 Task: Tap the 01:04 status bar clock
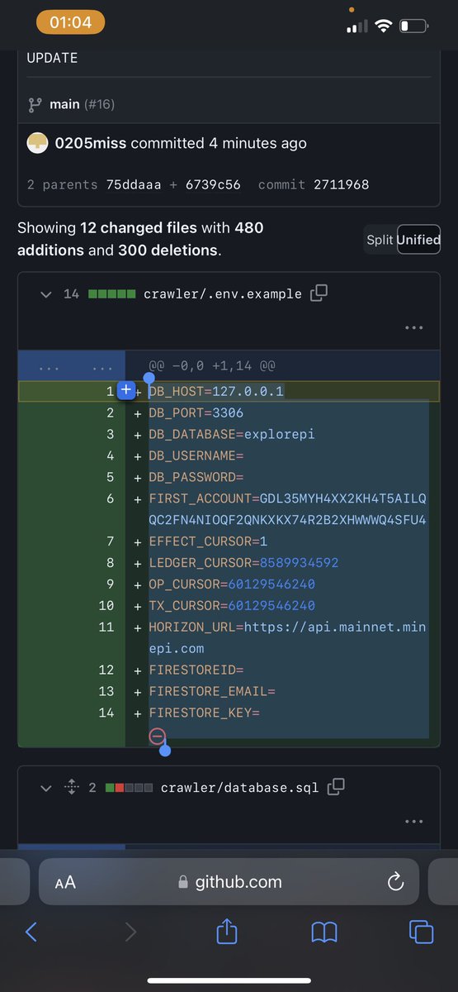pos(70,22)
